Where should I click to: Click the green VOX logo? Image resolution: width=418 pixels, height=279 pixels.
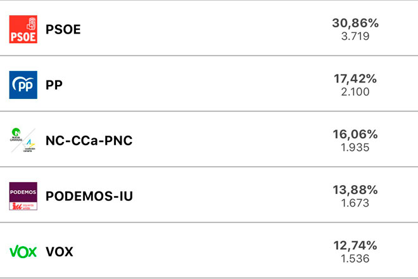(23, 252)
